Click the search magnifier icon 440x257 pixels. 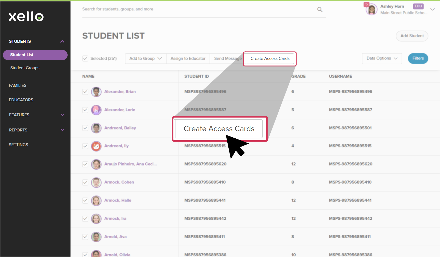pyautogui.click(x=320, y=10)
